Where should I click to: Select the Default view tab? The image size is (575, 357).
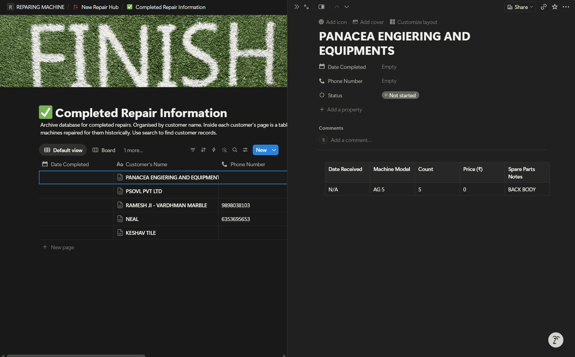pos(63,150)
